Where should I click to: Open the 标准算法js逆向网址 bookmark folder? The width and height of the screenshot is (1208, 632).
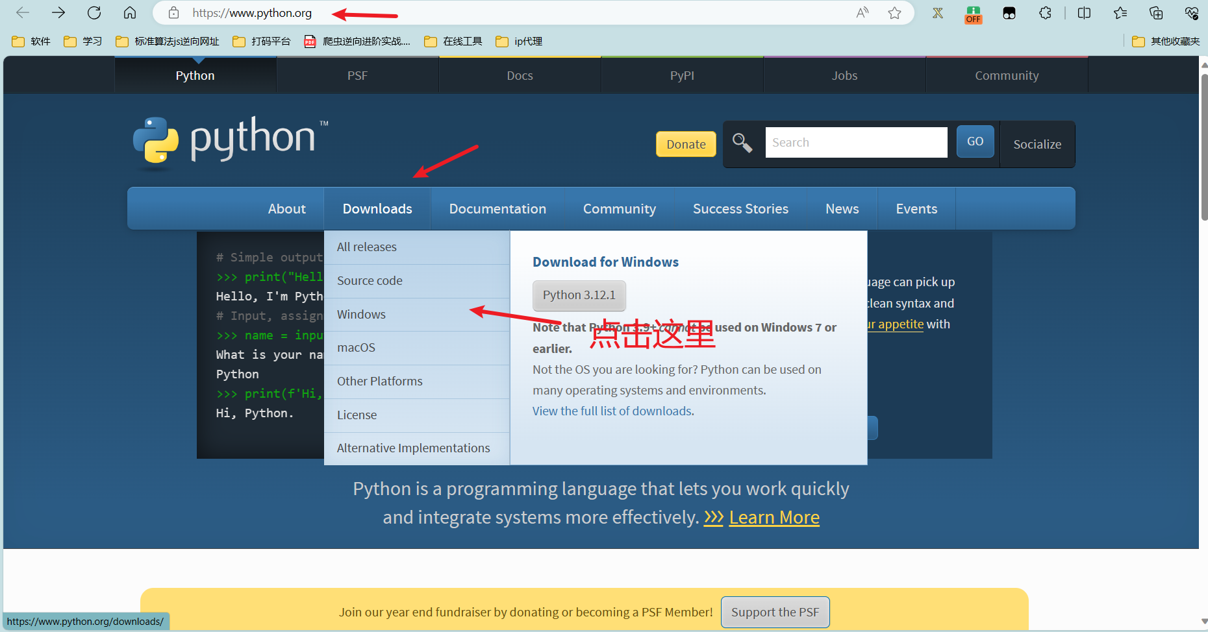(x=168, y=42)
